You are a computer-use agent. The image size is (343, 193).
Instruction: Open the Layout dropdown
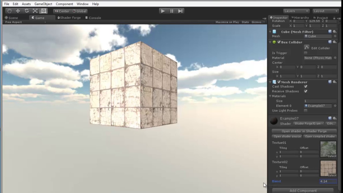325,11
